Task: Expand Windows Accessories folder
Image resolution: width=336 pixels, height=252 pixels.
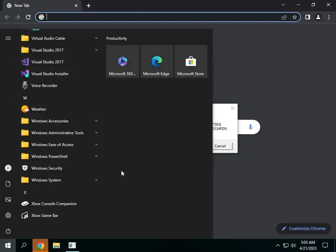Action: pos(60,121)
